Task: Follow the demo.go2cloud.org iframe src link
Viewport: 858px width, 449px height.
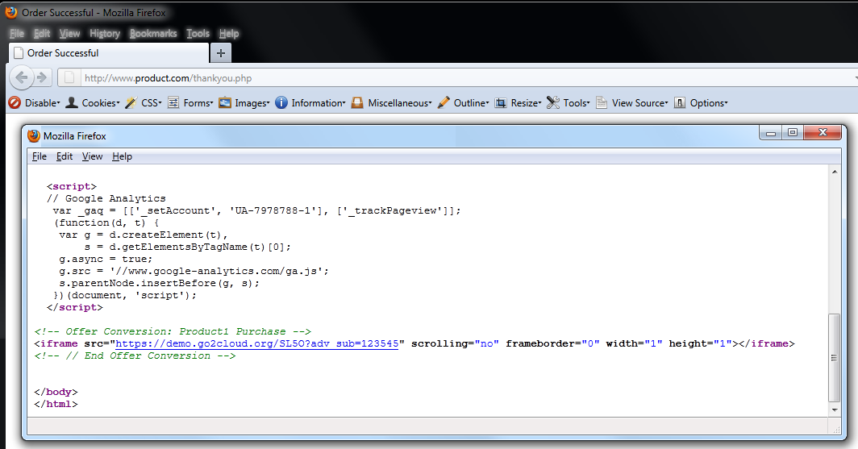Action: coord(257,343)
